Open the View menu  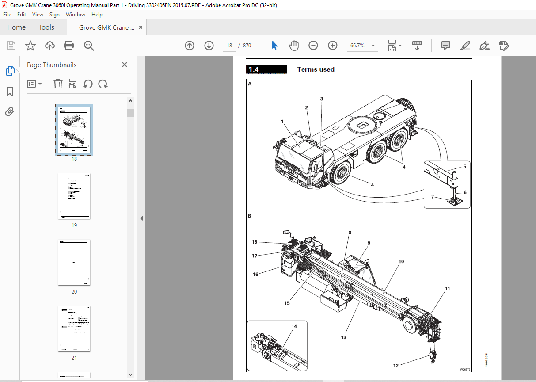pyautogui.click(x=38, y=15)
